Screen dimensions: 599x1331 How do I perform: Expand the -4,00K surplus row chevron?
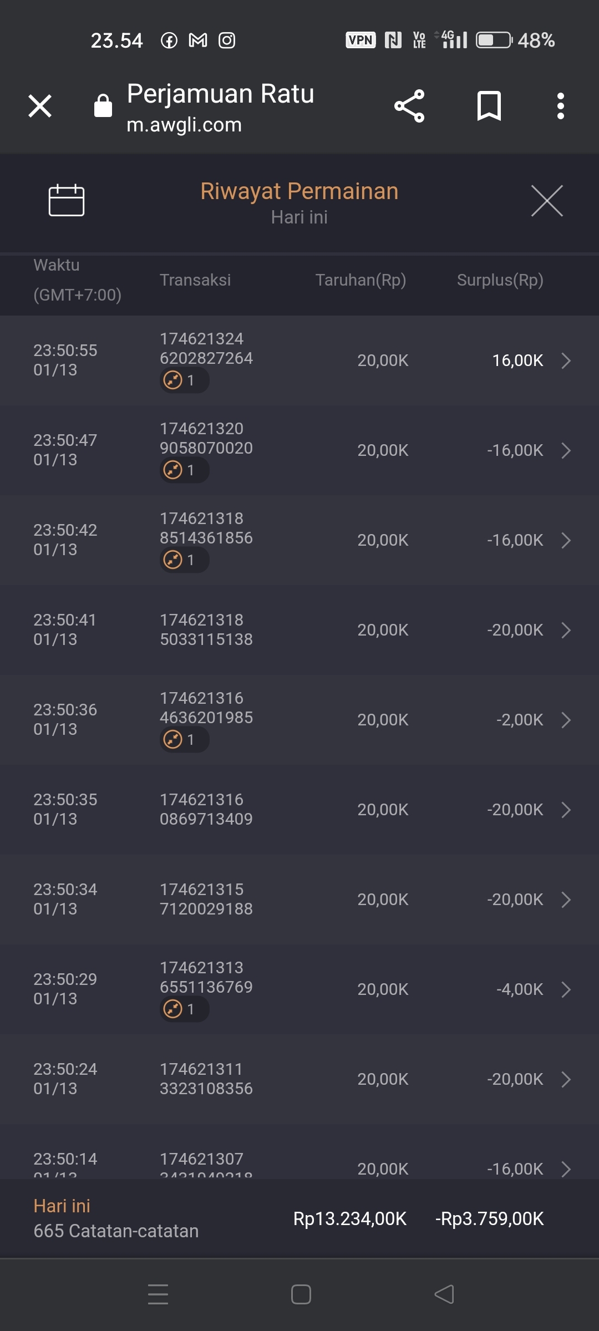(566, 989)
